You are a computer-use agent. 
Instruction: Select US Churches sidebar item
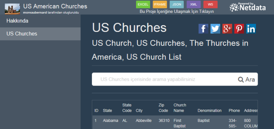coord(40,34)
